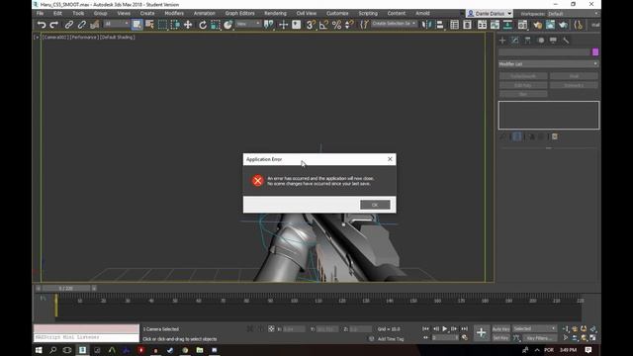This screenshot has width=633, height=356.
Task: Open the viewport [+] general menu
Action: (x=37, y=38)
